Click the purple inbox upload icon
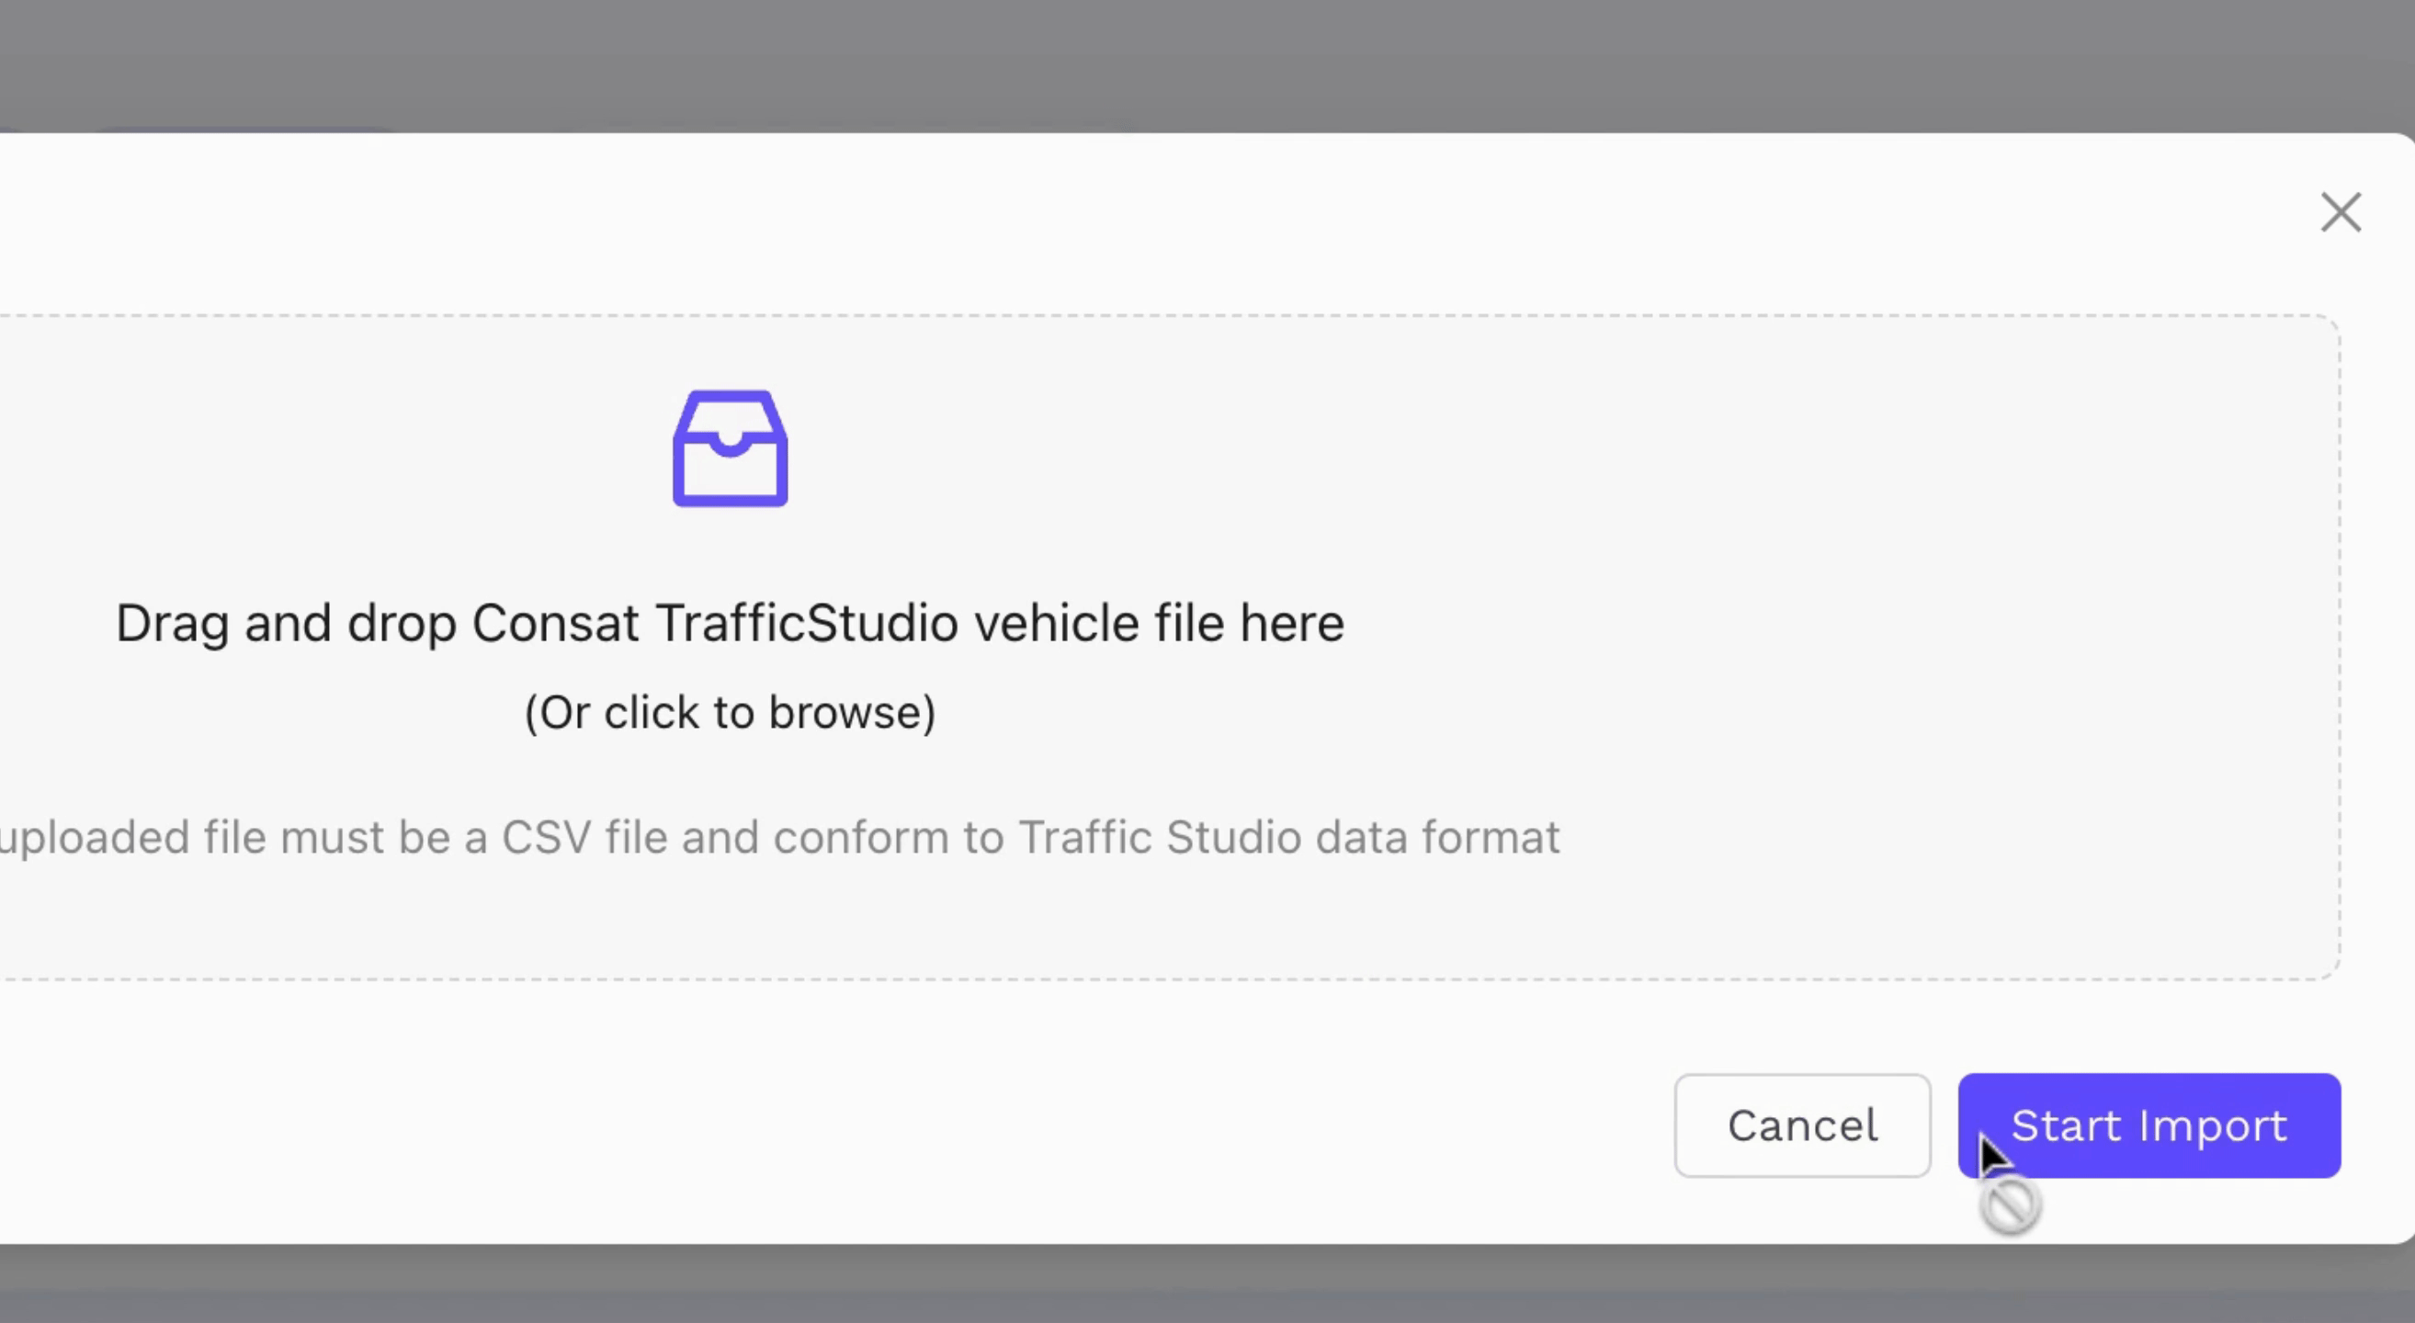 click(731, 448)
